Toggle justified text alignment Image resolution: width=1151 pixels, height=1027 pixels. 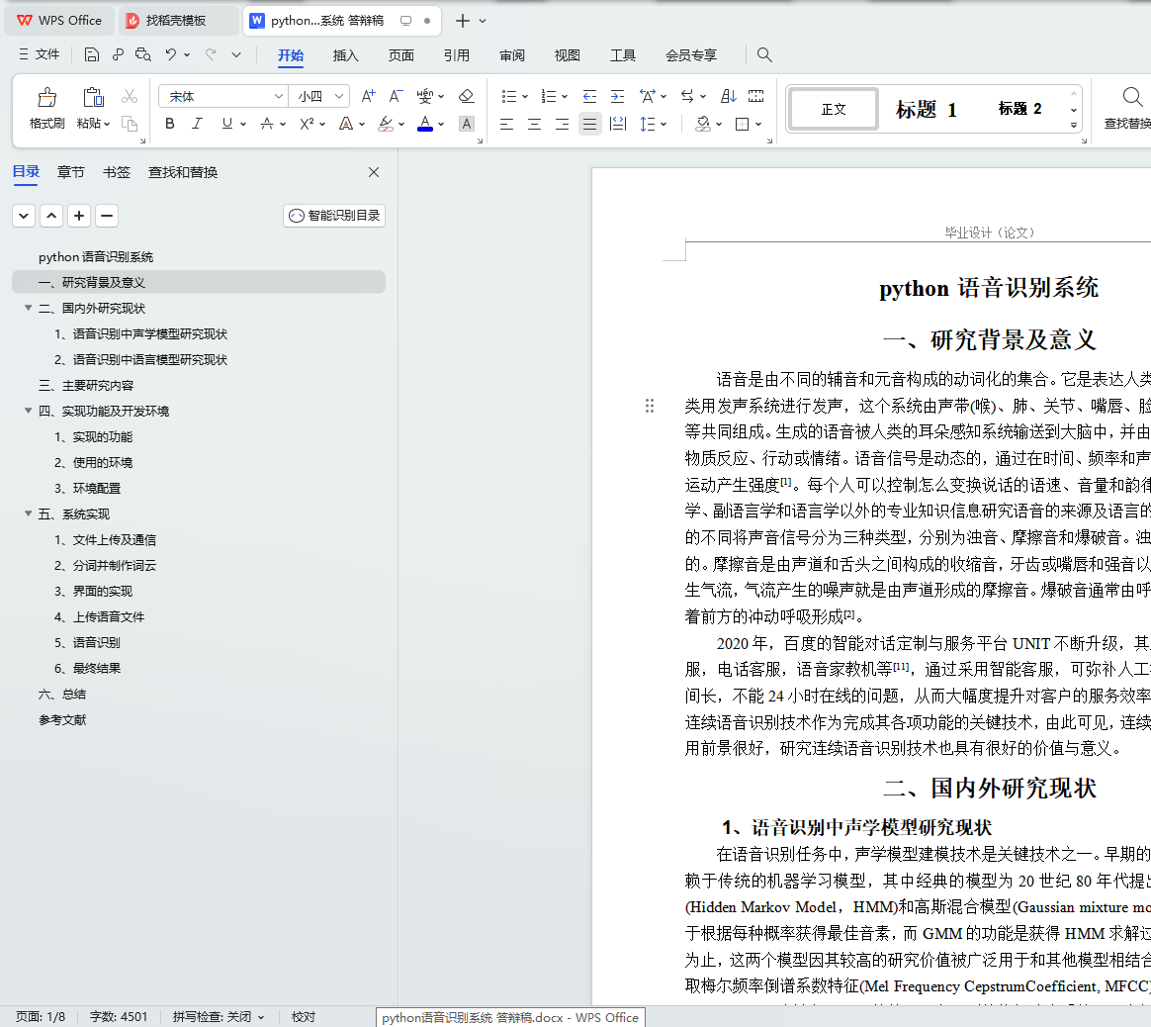pyautogui.click(x=589, y=124)
